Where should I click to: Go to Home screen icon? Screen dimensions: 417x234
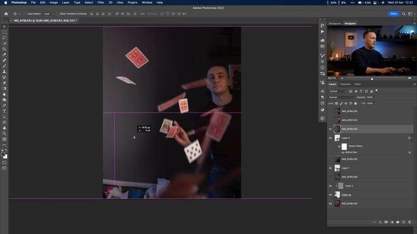tap(6, 14)
